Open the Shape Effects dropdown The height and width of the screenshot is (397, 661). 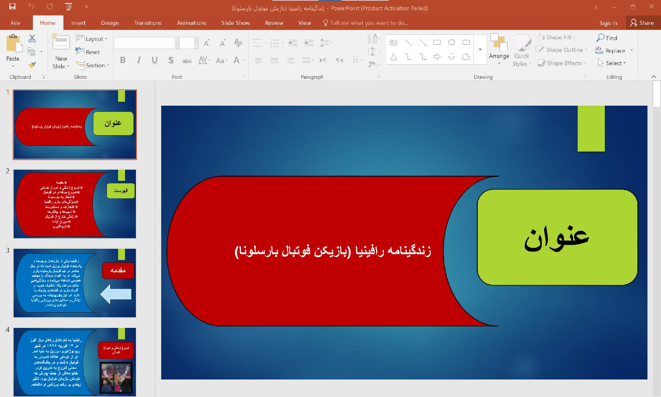coord(562,63)
